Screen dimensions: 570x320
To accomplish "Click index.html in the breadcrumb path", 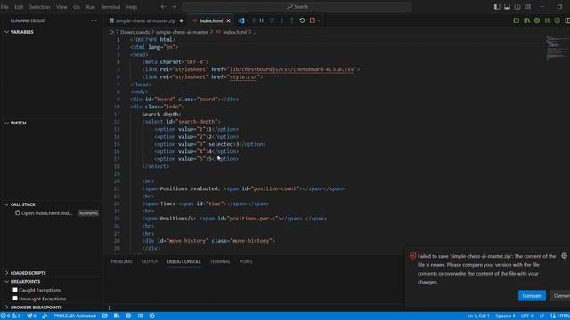I will tap(234, 32).
